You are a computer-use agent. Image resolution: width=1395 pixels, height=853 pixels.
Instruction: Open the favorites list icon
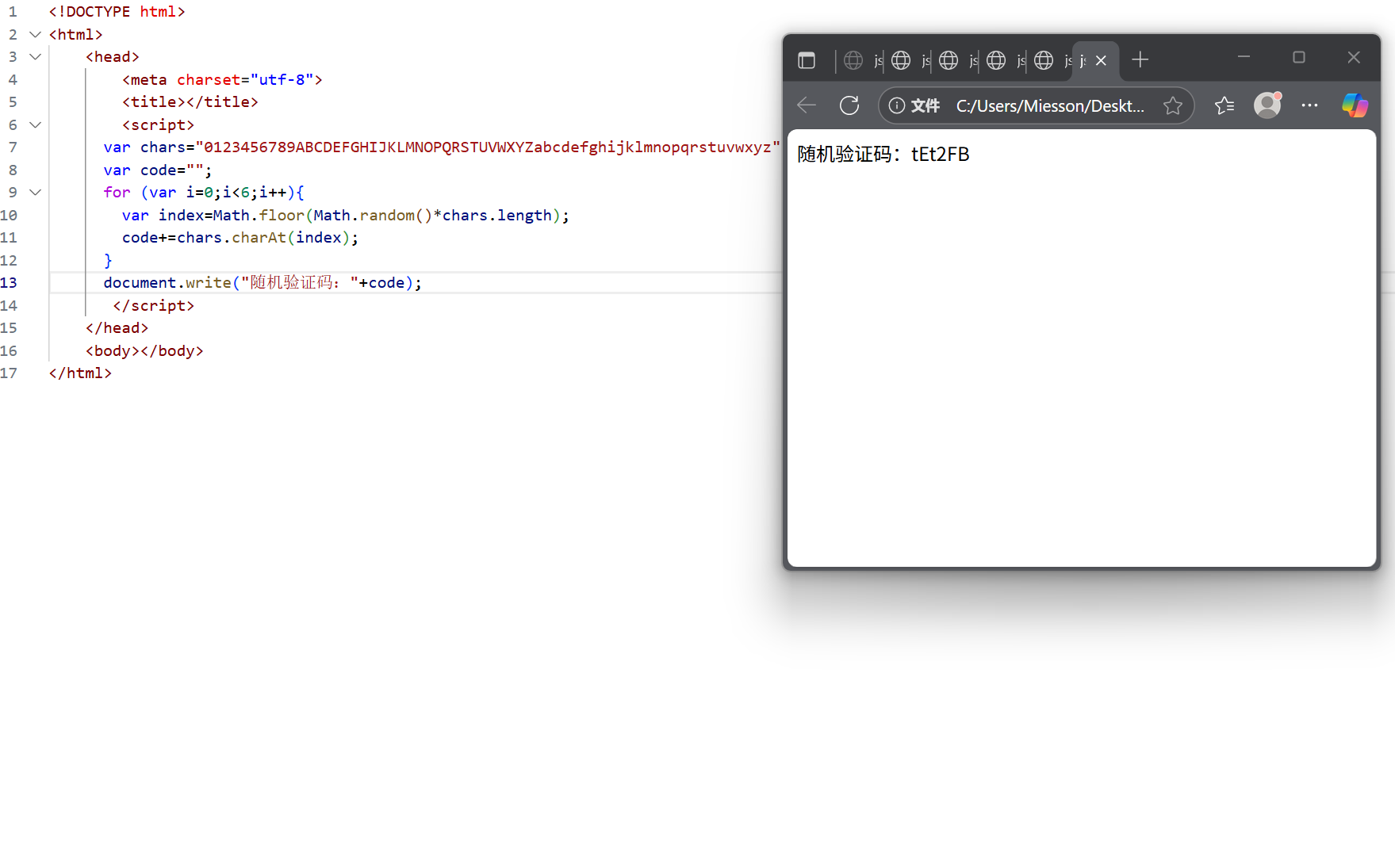point(1224,105)
